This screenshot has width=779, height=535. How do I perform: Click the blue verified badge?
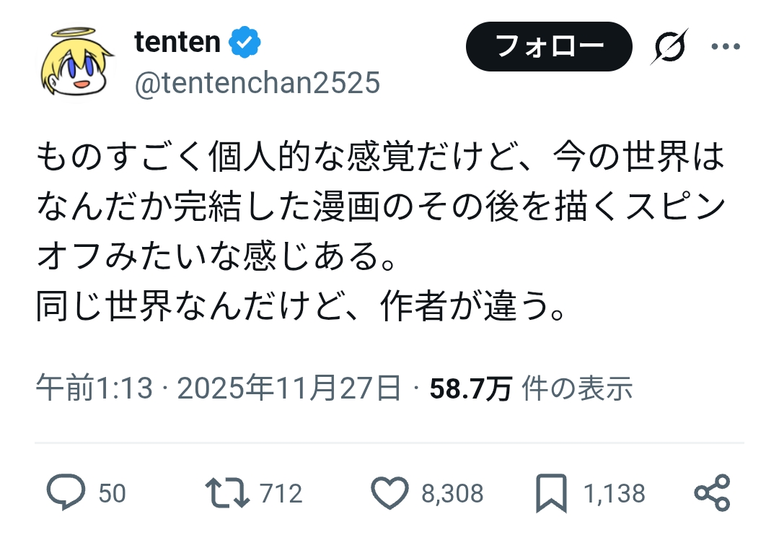[245, 43]
